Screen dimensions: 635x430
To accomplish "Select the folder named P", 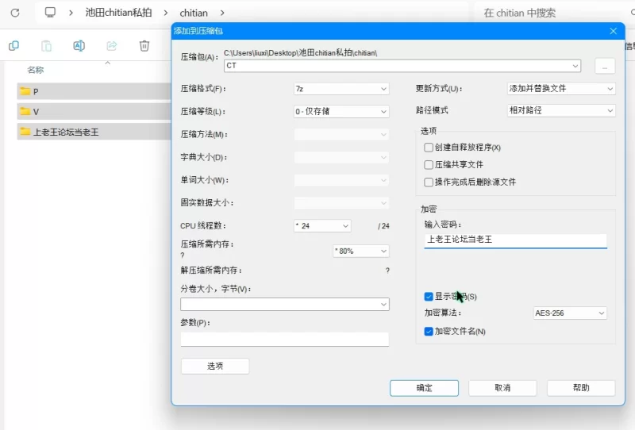I will pyautogui.click(x=35, y=91).
